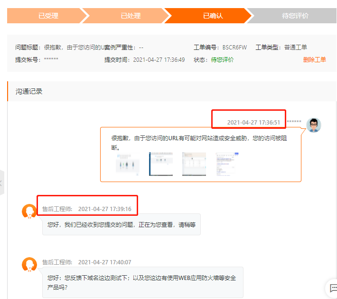Click the 沟通记录 section header
The width and height of the screenshot is (337, 299).
[29, 91]
